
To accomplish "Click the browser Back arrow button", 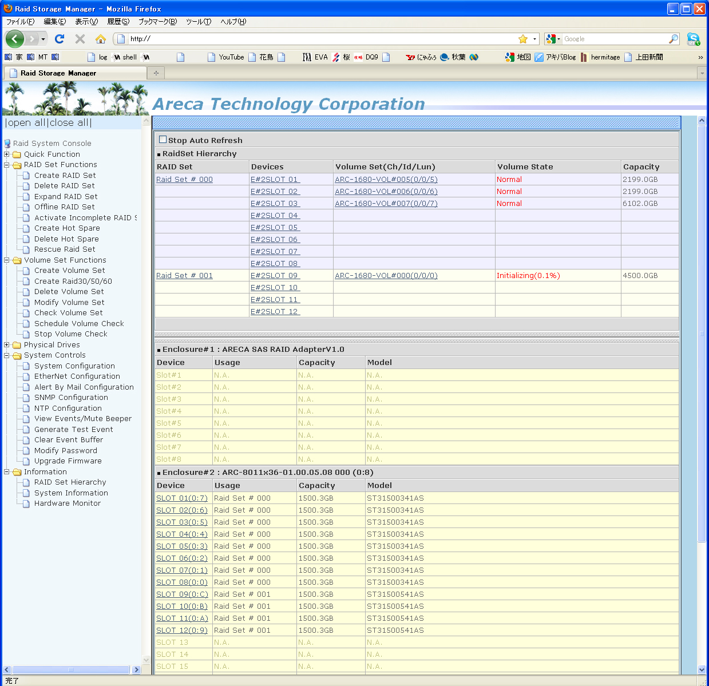I will [15, 39].
